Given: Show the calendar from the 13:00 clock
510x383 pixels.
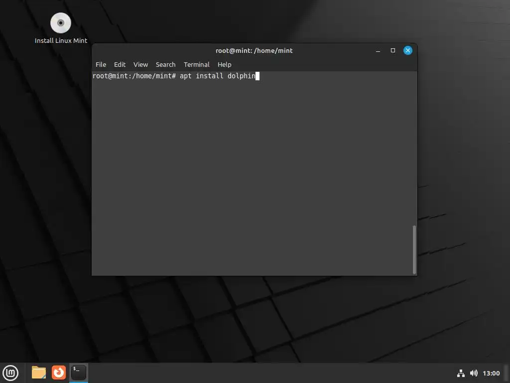Looking at the screenshot, I should [491, 373].
